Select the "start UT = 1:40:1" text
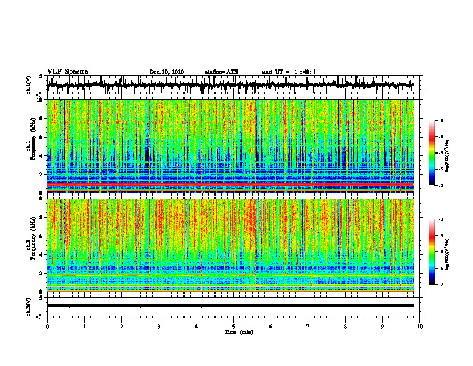 (x=288, y=72)
